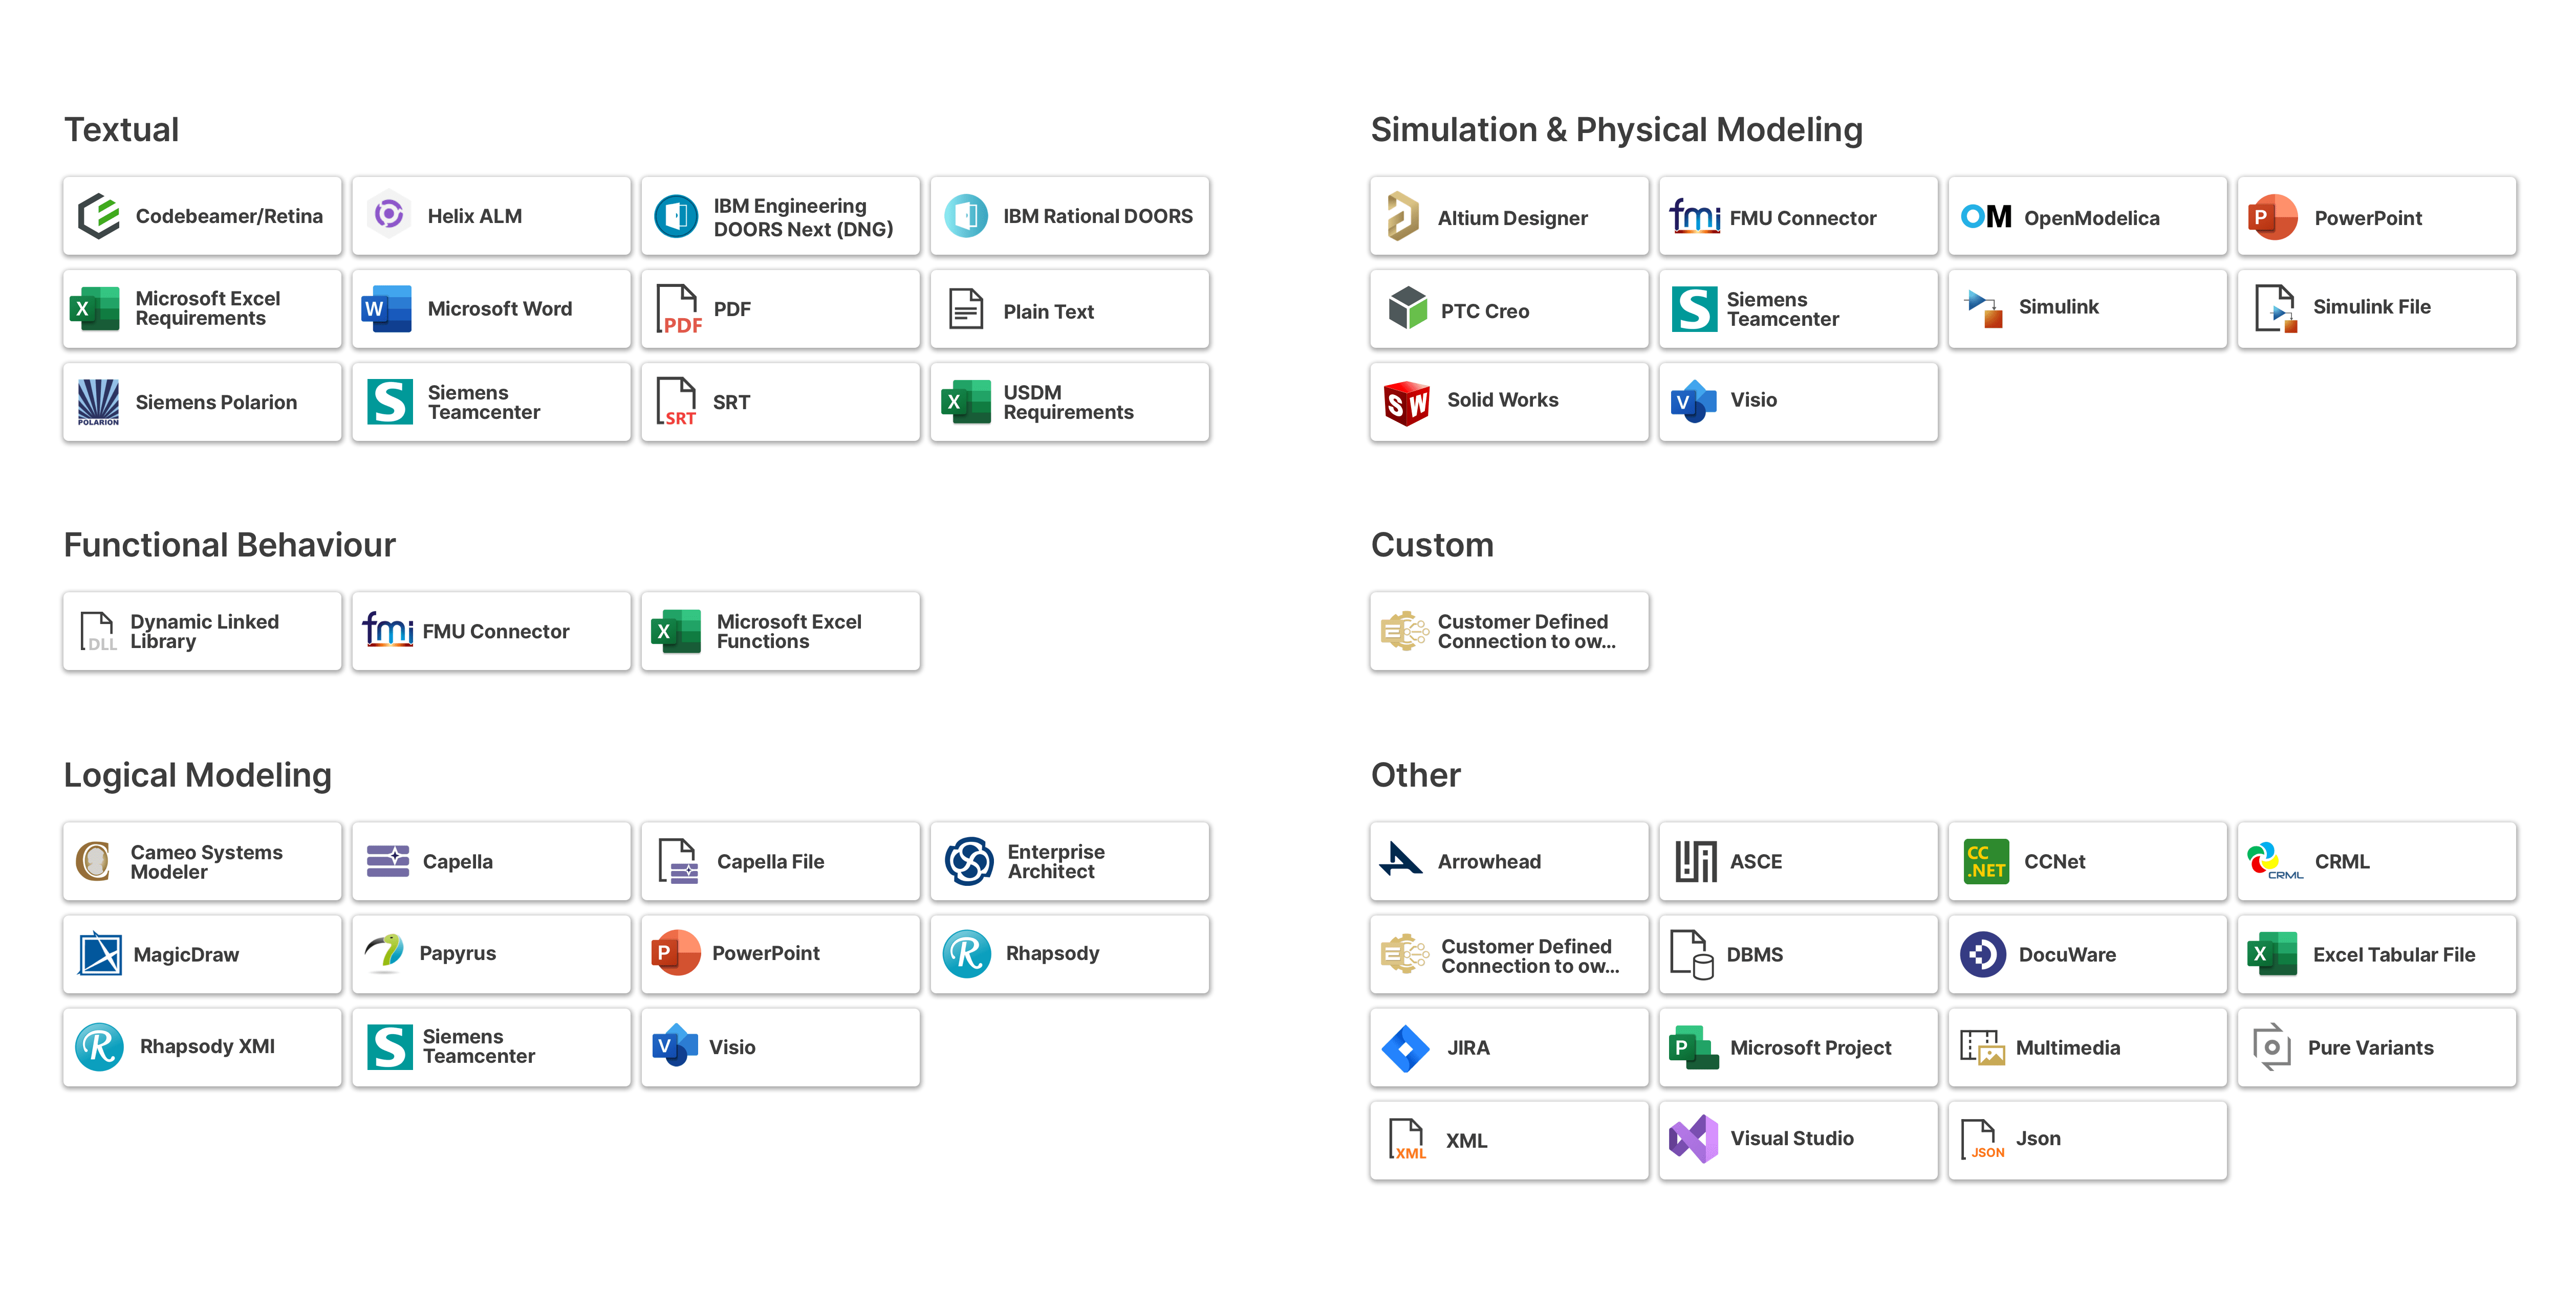Click the Helix ALM purple icon
The image size is (2576, 1316).
point(389,215)
